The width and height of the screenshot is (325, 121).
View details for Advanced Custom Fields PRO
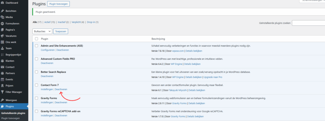click(x=192, y=64)
